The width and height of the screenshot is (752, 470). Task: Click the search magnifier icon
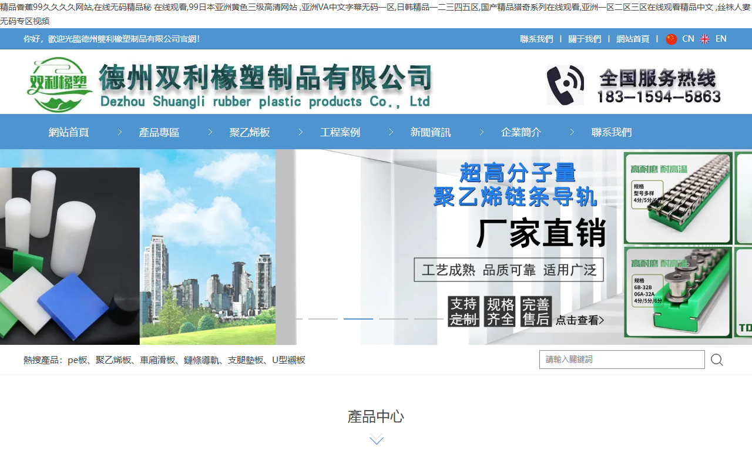[x=717, y=360]
